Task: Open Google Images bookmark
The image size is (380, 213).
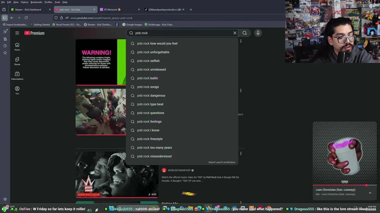Action: 132,25
